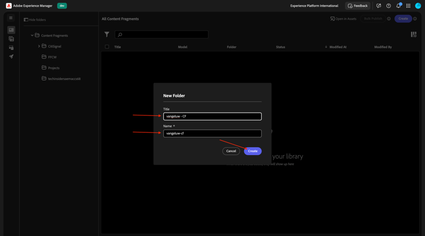Open the user profile avatar

coord(418,6)
